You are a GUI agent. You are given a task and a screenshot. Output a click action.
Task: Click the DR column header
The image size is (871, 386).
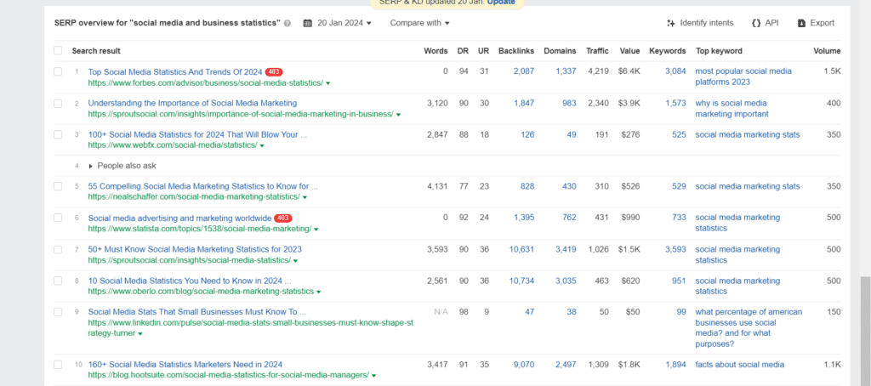[463, 51]
